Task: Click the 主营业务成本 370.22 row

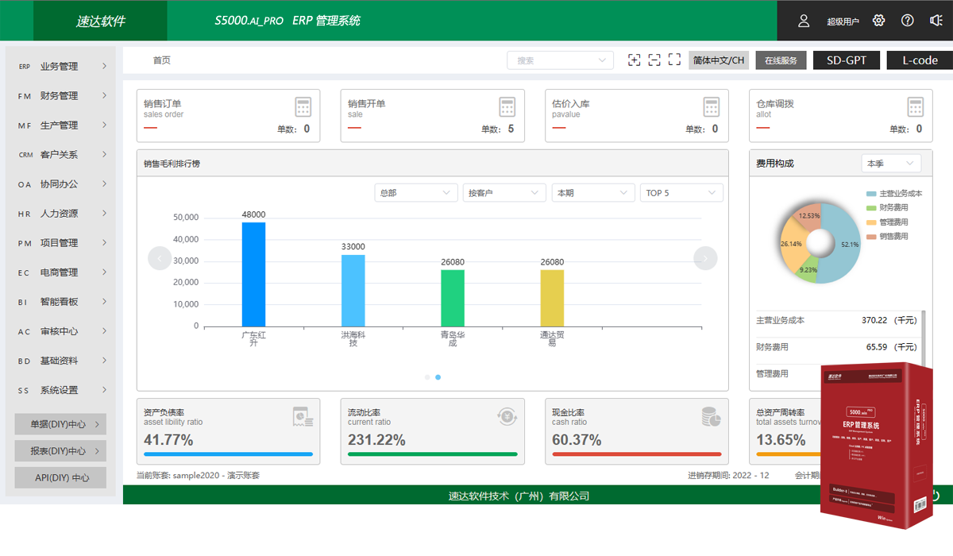Action: coord(837,321)
